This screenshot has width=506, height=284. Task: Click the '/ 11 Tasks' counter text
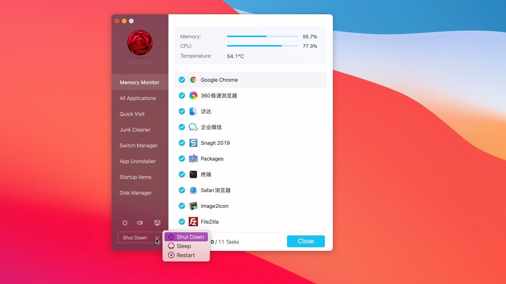click(x=227, y=242)
